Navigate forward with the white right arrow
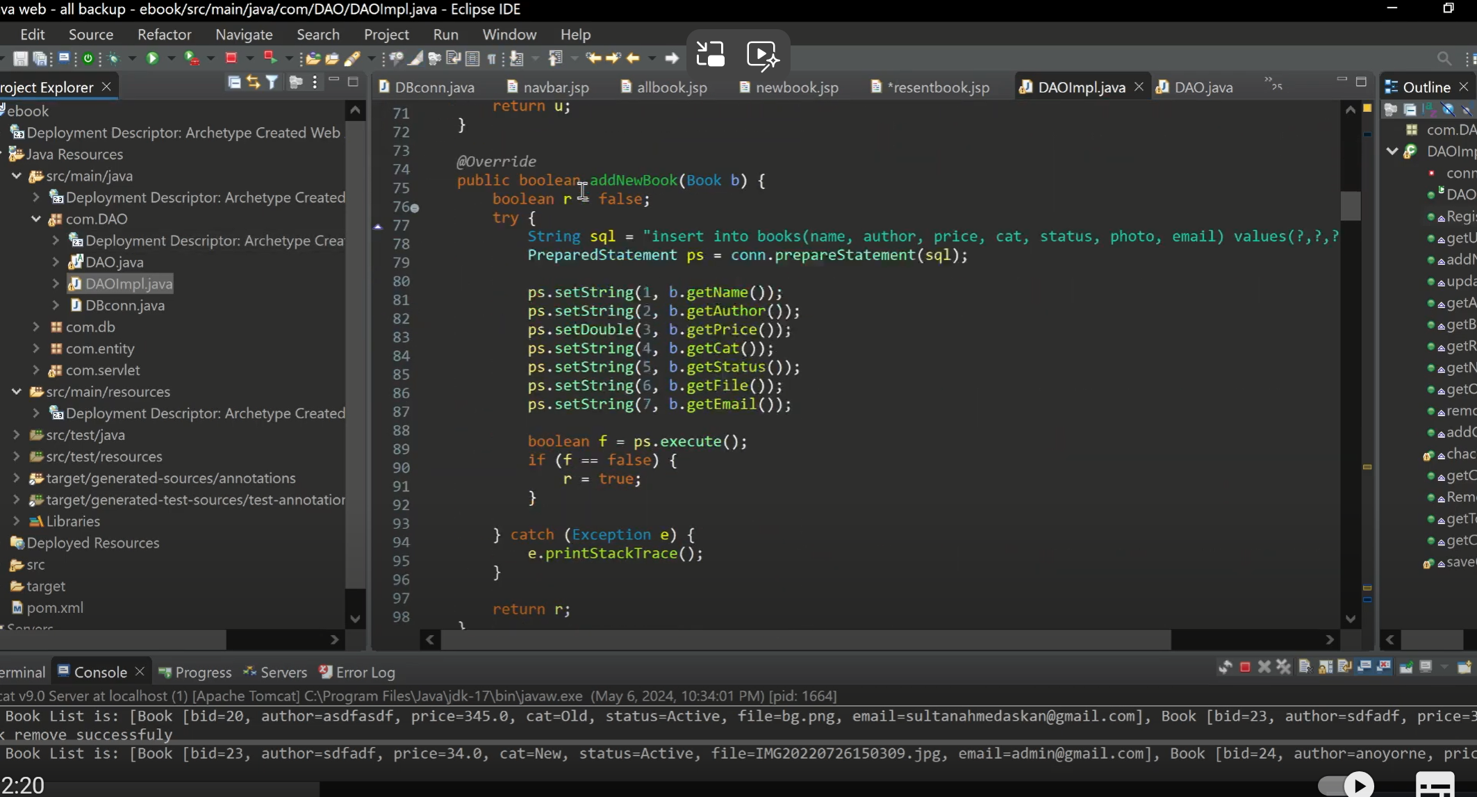This screenshot has width=1477, height=797. (x=671, y=58)
